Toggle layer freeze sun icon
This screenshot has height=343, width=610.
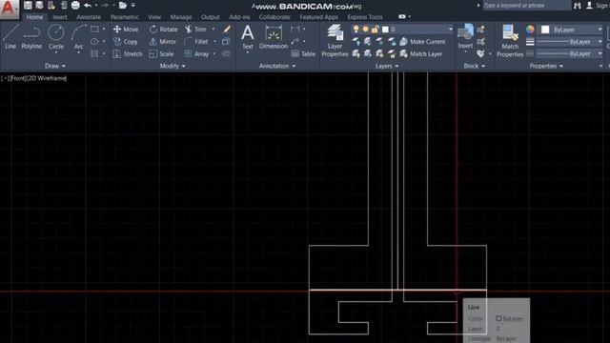pyautogui.click(x=365, y=30)
